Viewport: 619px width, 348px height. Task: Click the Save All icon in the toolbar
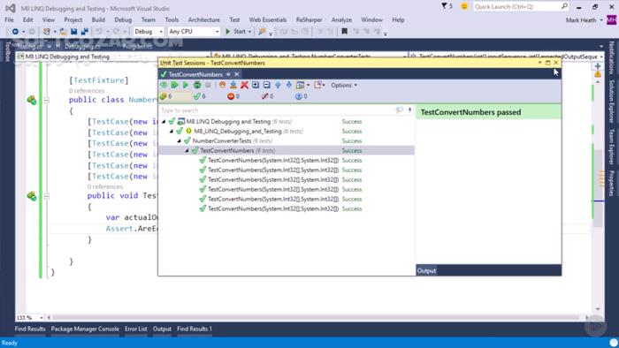pyautogui.click(x=85, y=32)
